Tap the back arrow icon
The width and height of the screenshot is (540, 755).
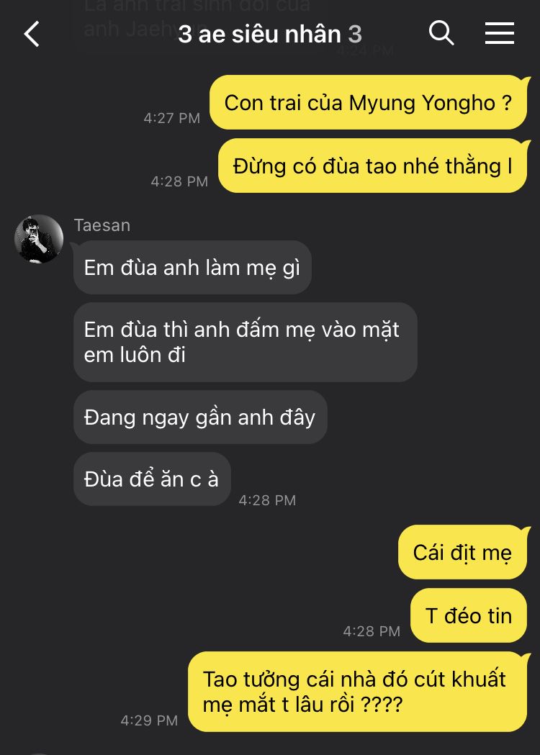[x=32, y=34]
